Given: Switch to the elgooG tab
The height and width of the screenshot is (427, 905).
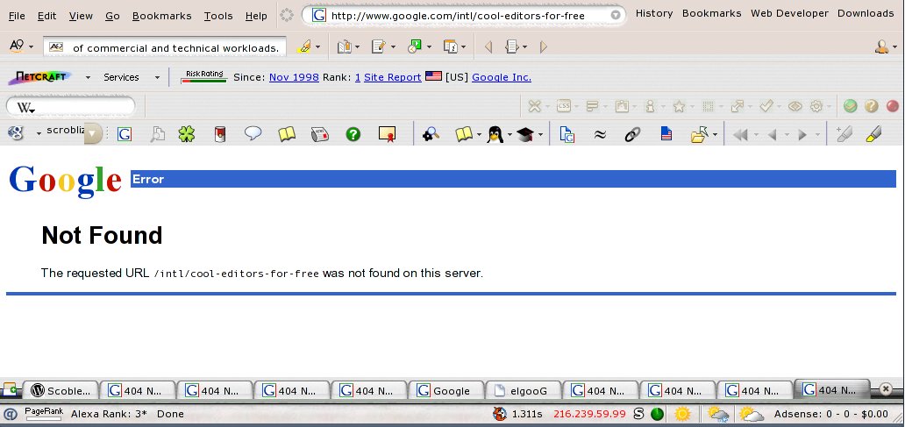Looking at the screenshot, I should tap(524, 391).
